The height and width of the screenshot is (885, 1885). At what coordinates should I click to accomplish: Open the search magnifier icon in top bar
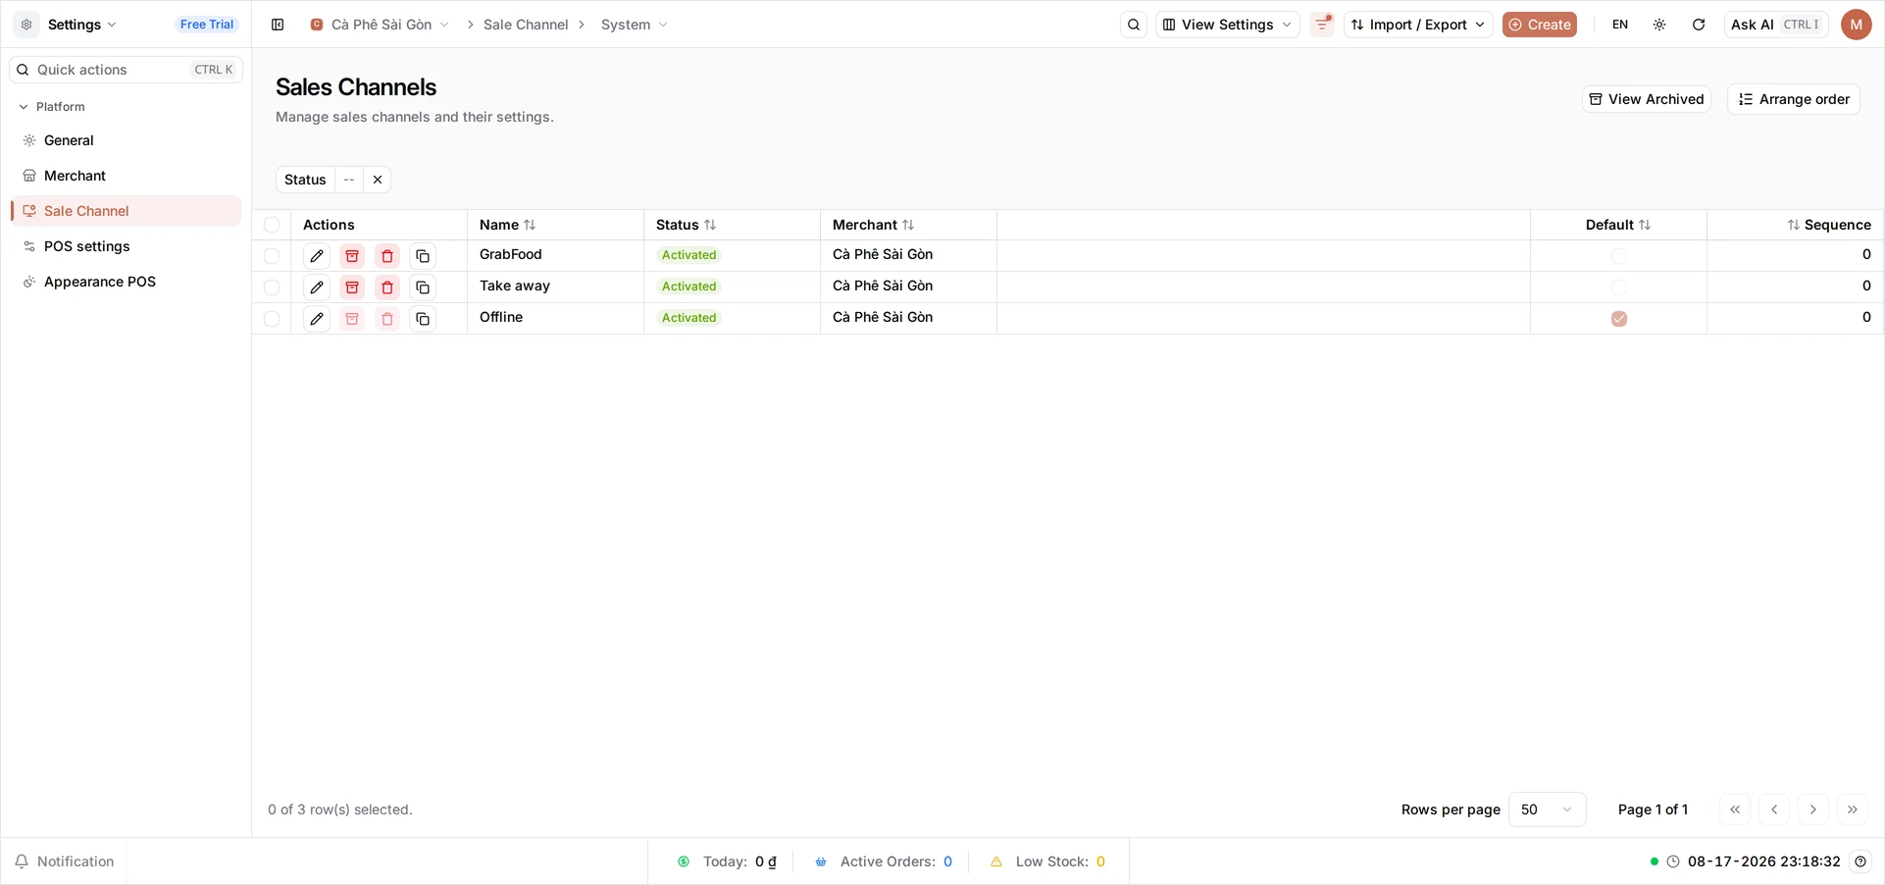1134,25
